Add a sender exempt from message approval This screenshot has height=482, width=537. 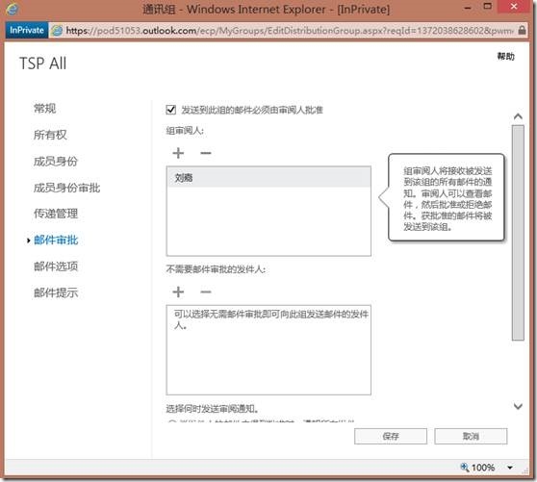pyautogui.click(x=178, y=292)
